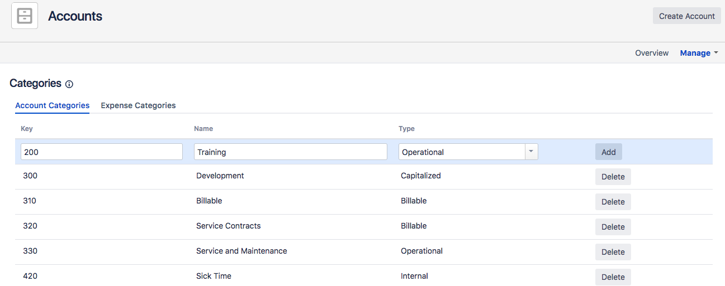The width and height of the screenshot is (725, 286).
Task: Switch to Expense Categories tab
Action: [x=138, y=105]
